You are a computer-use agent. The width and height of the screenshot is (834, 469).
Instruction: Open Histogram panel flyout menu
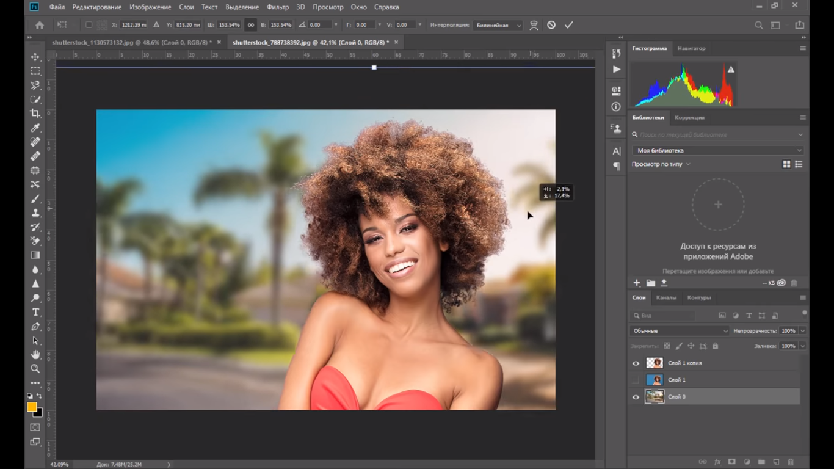tap(803, 48)
